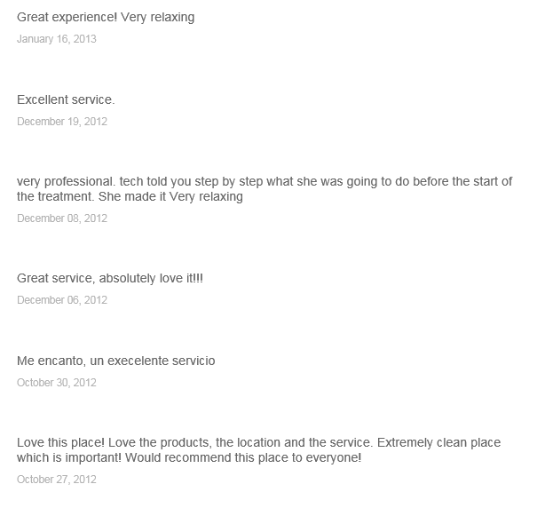Click the "Excellent service." review text
Image resolution: width=537 pixels, height=508 pixels.
tap(66, 99)
